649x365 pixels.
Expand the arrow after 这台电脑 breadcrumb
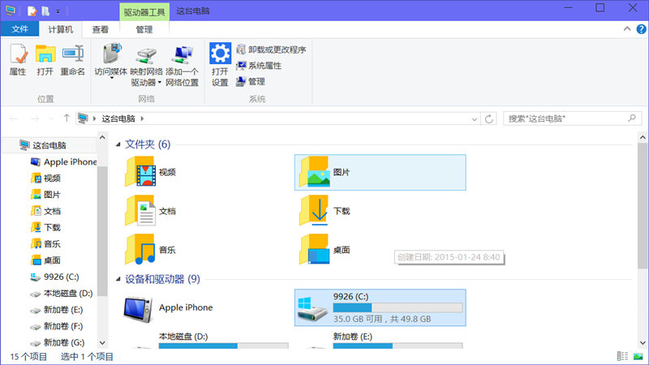tap(142, 118)
